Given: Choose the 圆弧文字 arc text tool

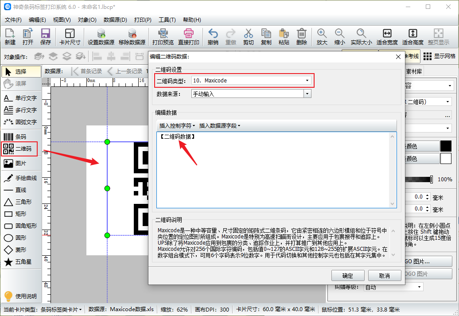Looking at the screenshot, I should tap(21, 122).
